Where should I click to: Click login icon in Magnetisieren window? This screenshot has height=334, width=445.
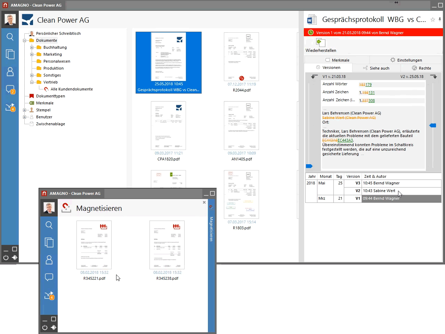54,327
